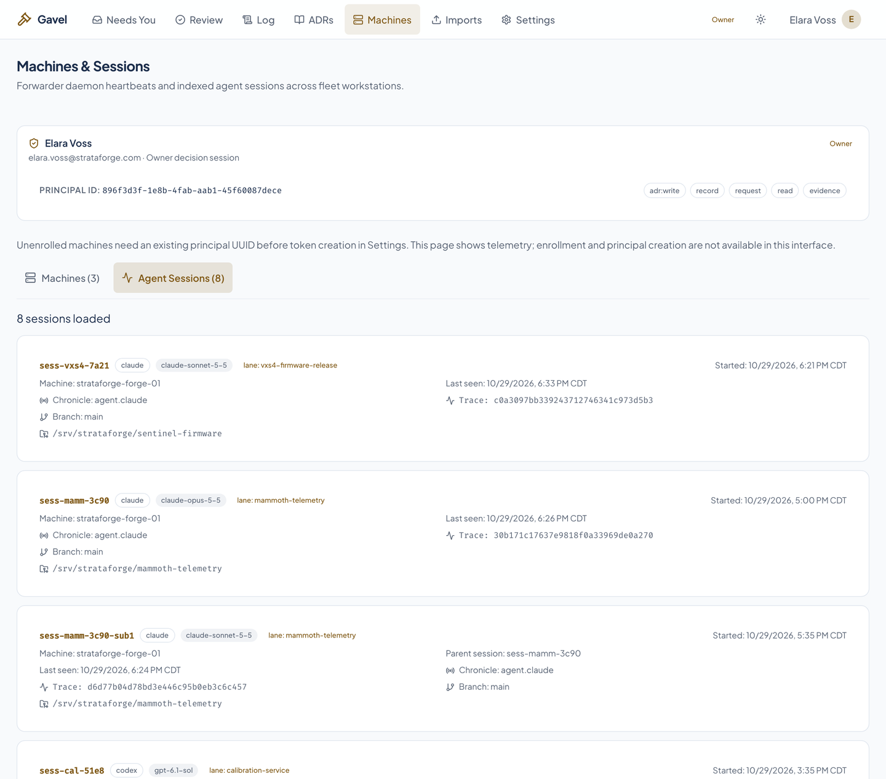
Task: Click the trace pulse icon for sess-mamm-3c90
Action: pyautogui.click(x=450, y=536)
